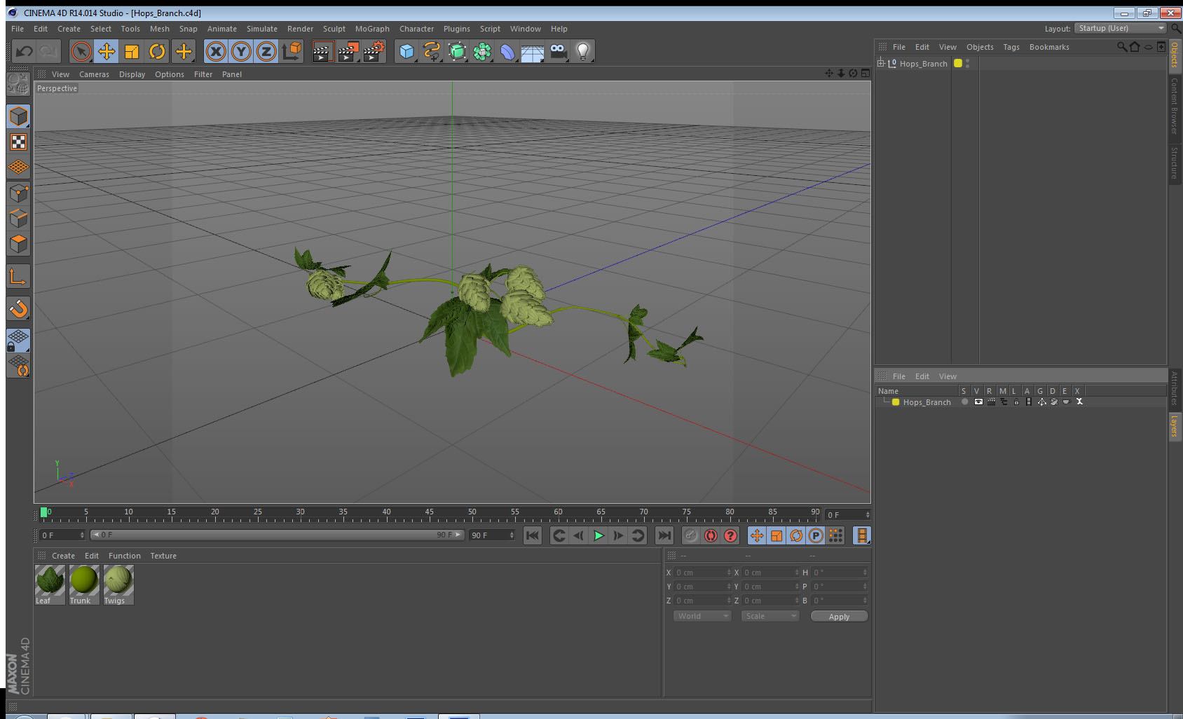Expand Hops_Branch object in Object Manager
Viewport: 1183px width, 719px height.
pyautogui.click(x=881, y=63)
